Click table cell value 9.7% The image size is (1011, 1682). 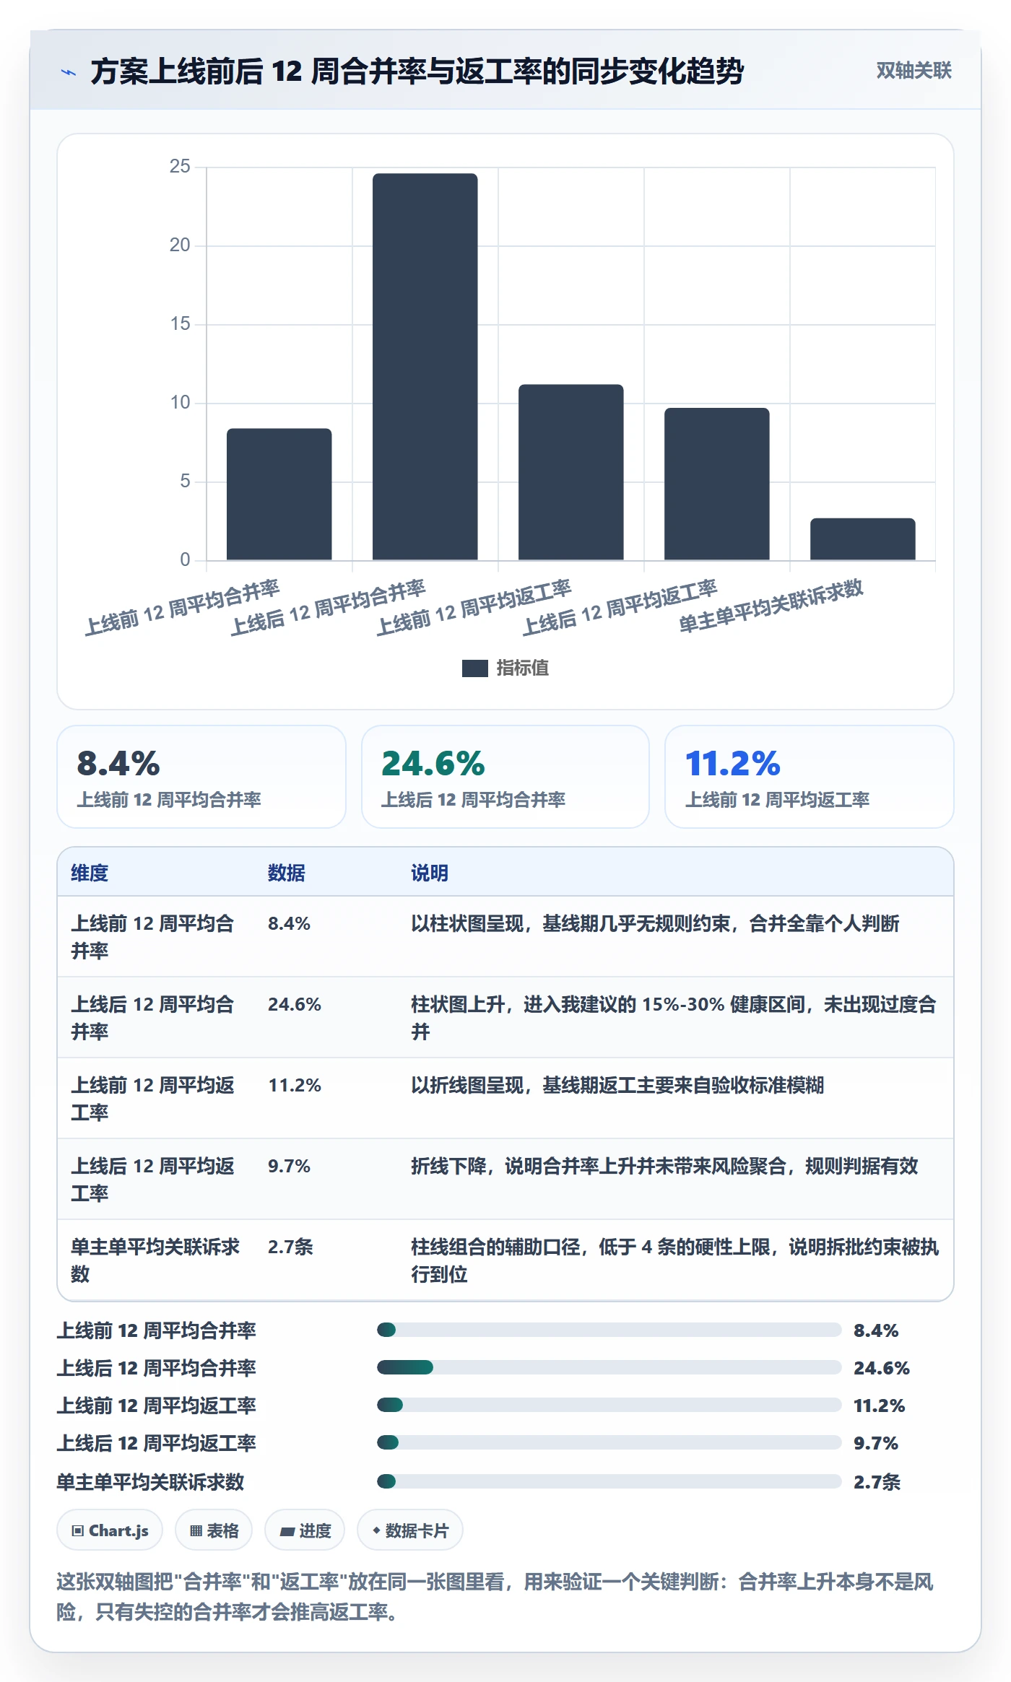[x=289, y=1166]
